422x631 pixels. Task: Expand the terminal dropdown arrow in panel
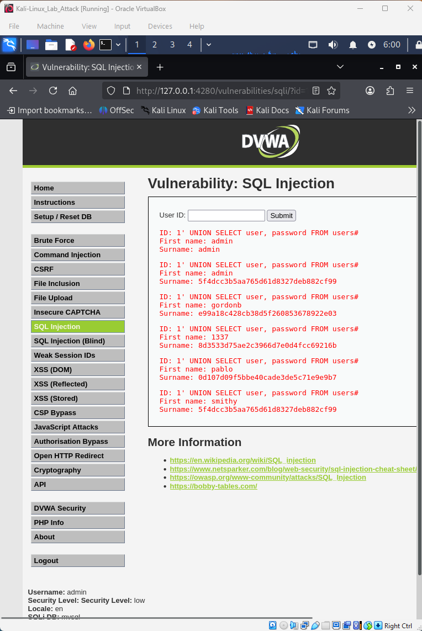pos(118,45)
